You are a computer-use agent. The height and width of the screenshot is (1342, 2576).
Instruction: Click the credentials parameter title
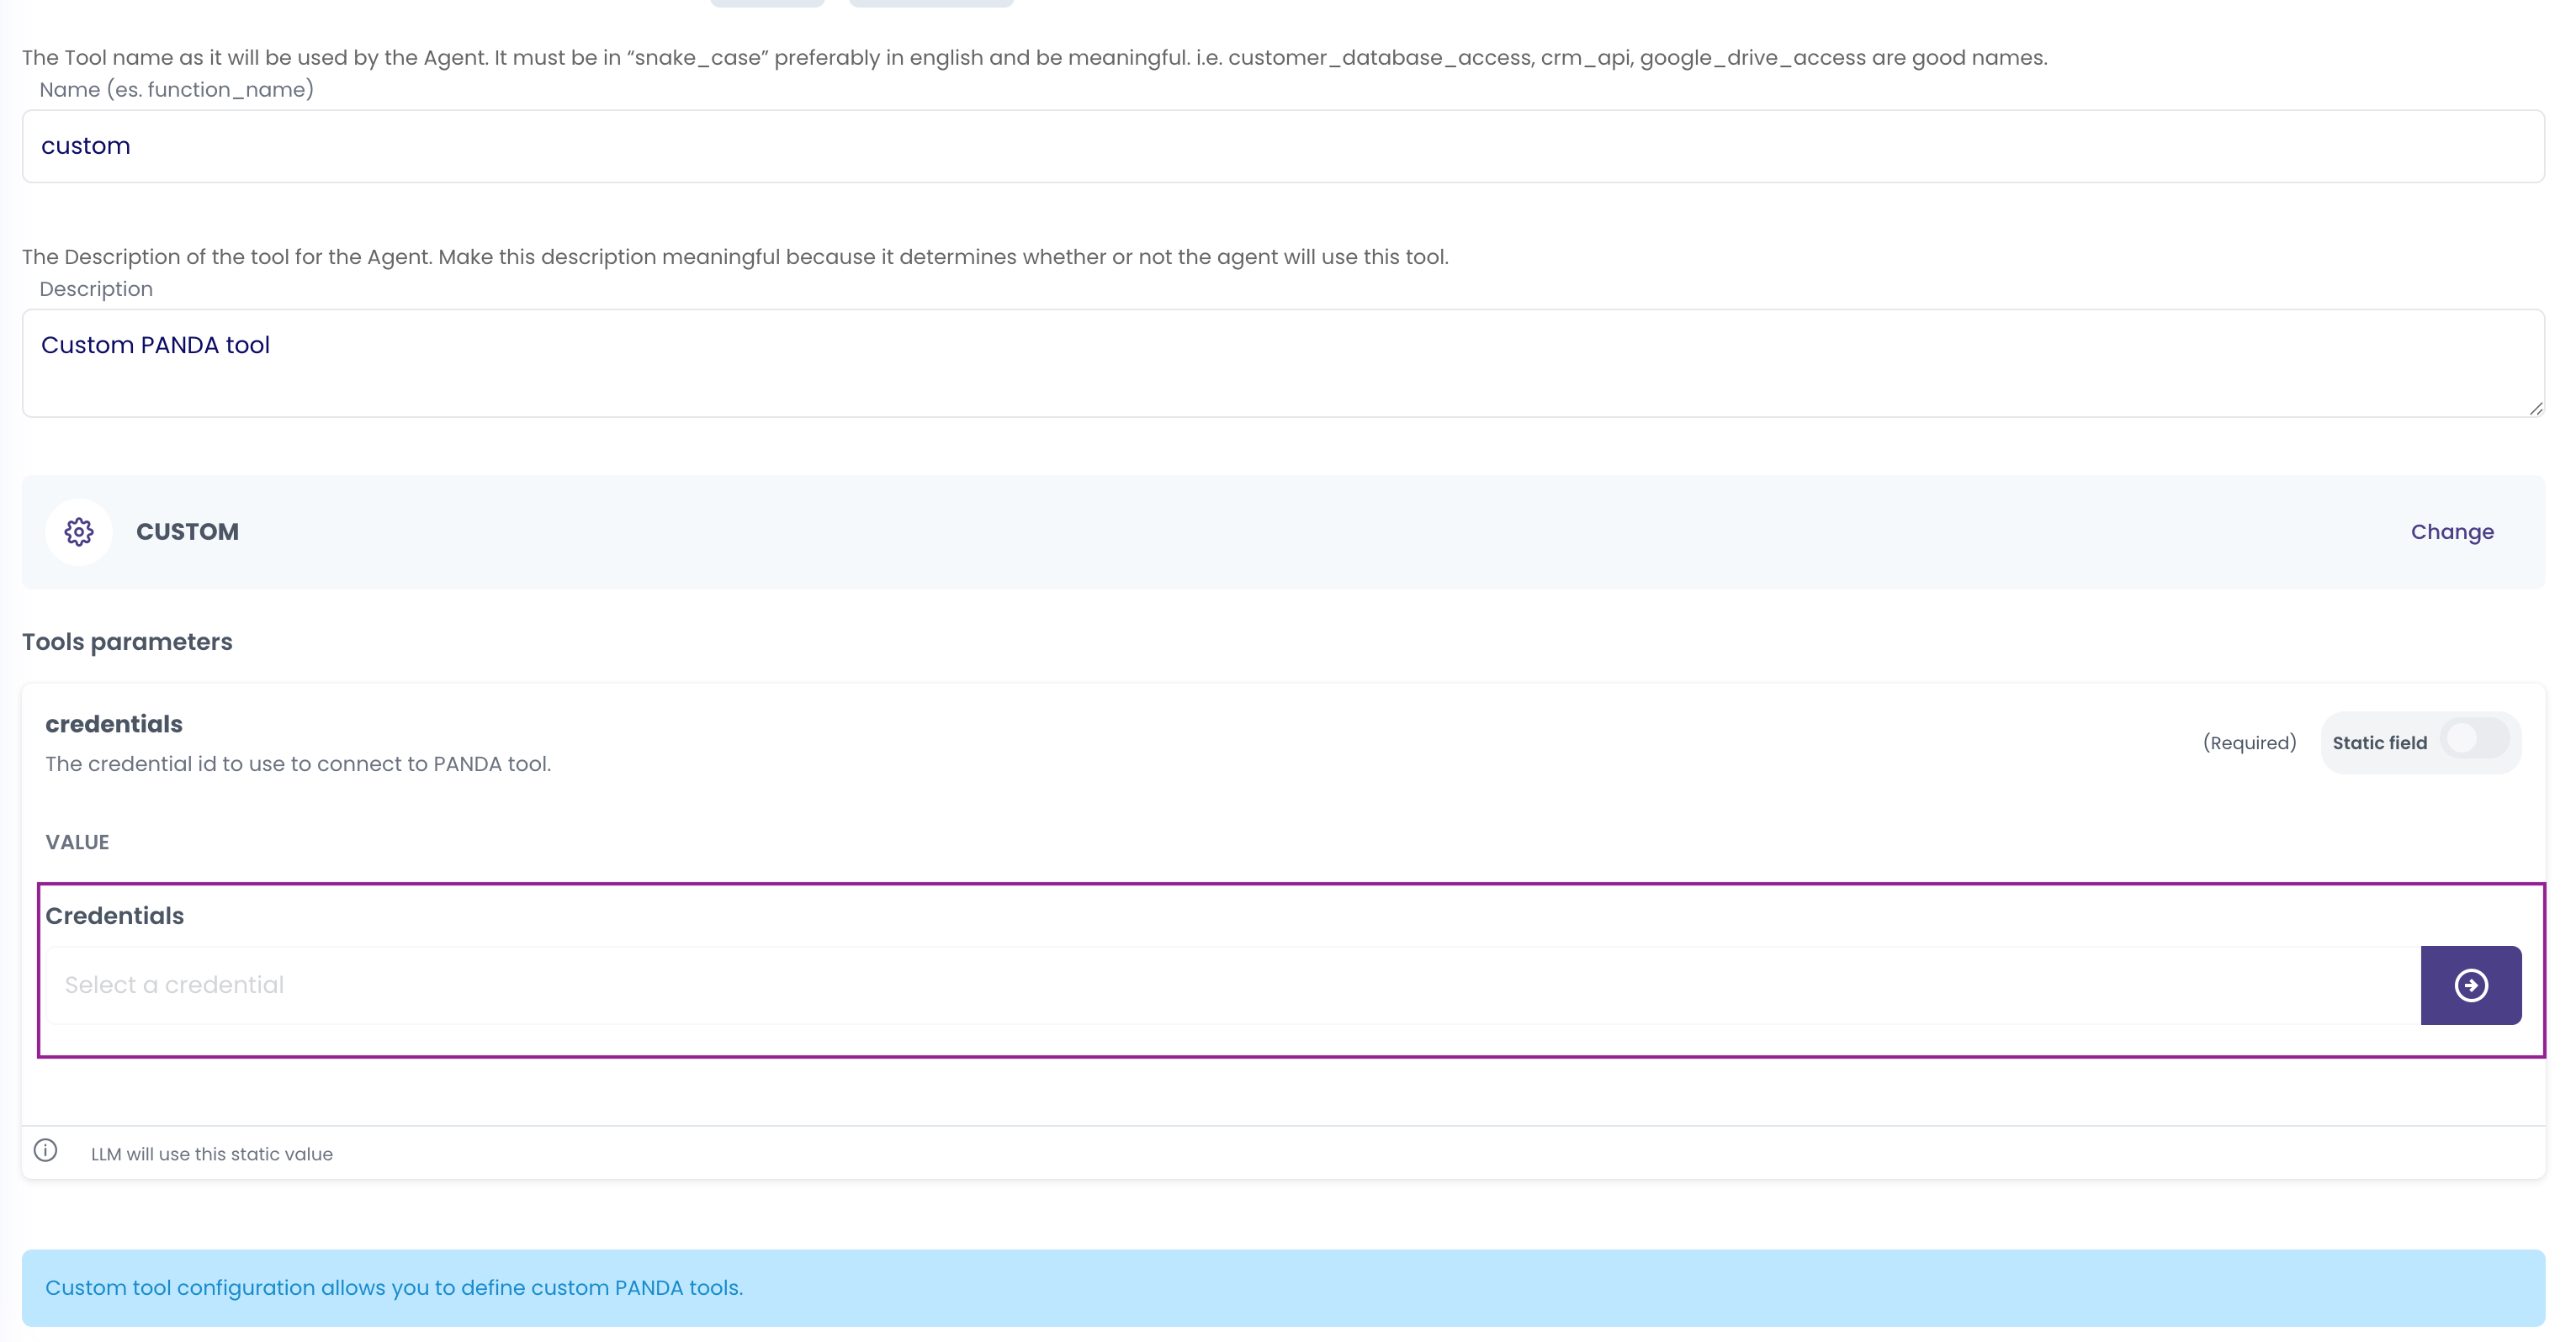coord(114,723)
